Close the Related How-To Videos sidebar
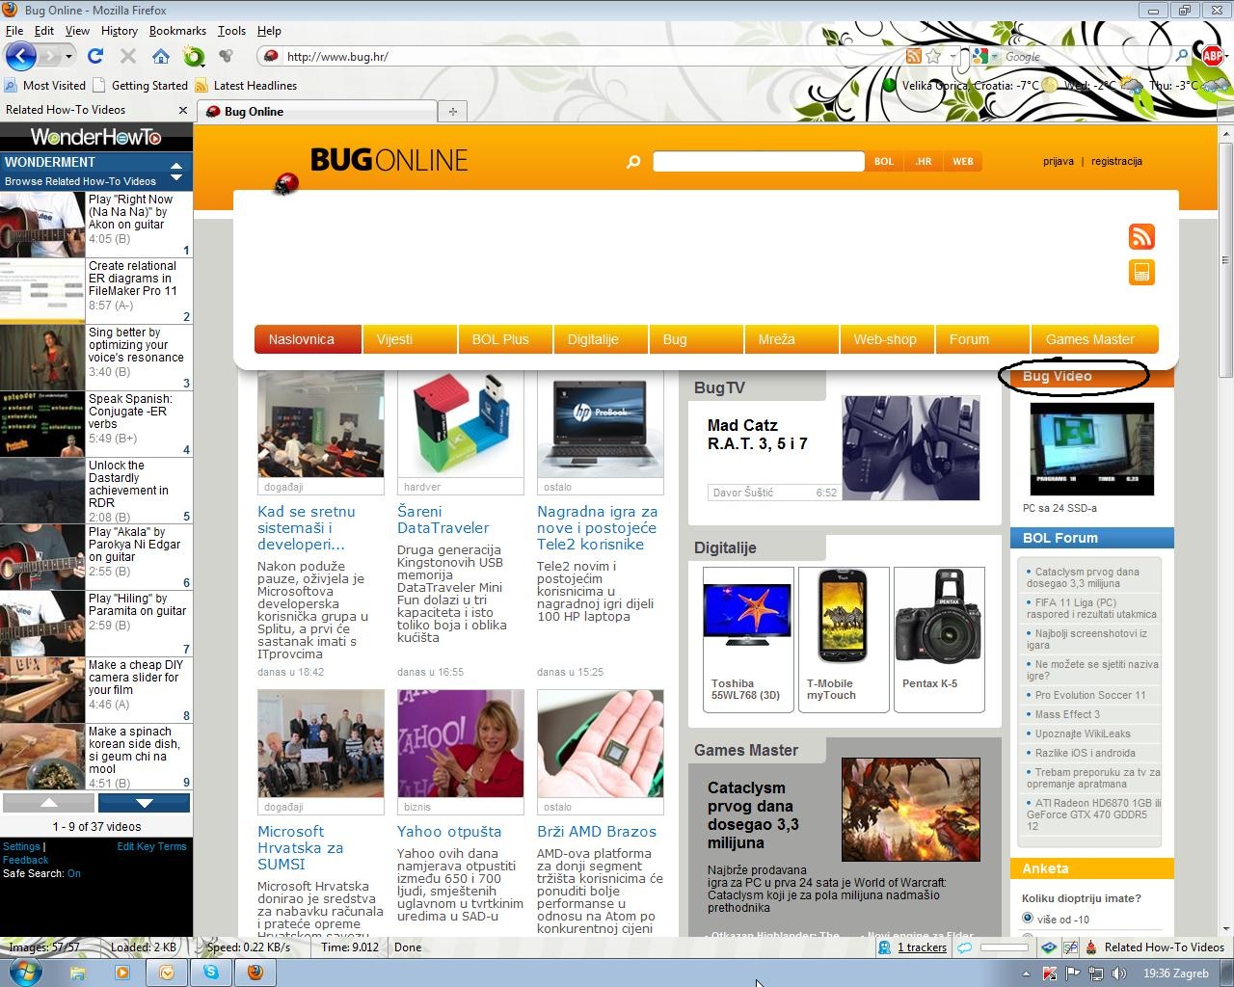The image size is (1234, 987). pyautogui.click(x=183, y=110)
